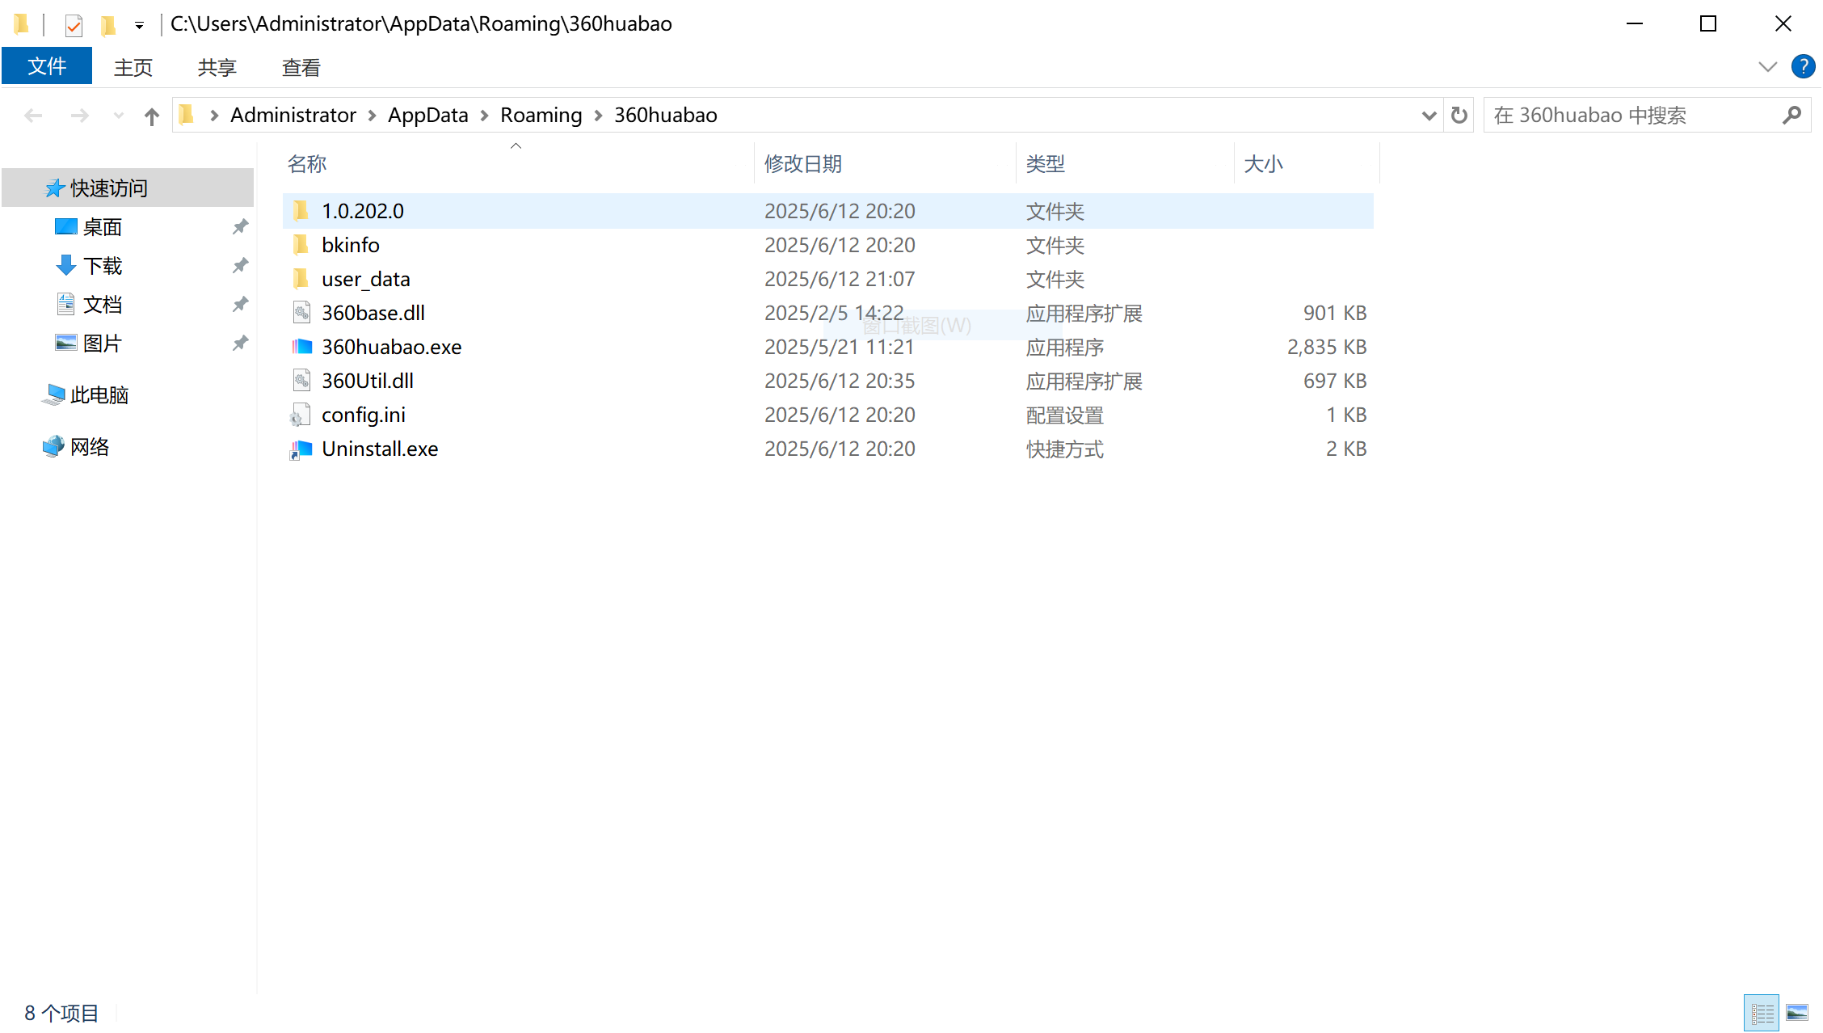Click the Properties icon in the title bar
1823x1033 pixels.
[74, 25]
